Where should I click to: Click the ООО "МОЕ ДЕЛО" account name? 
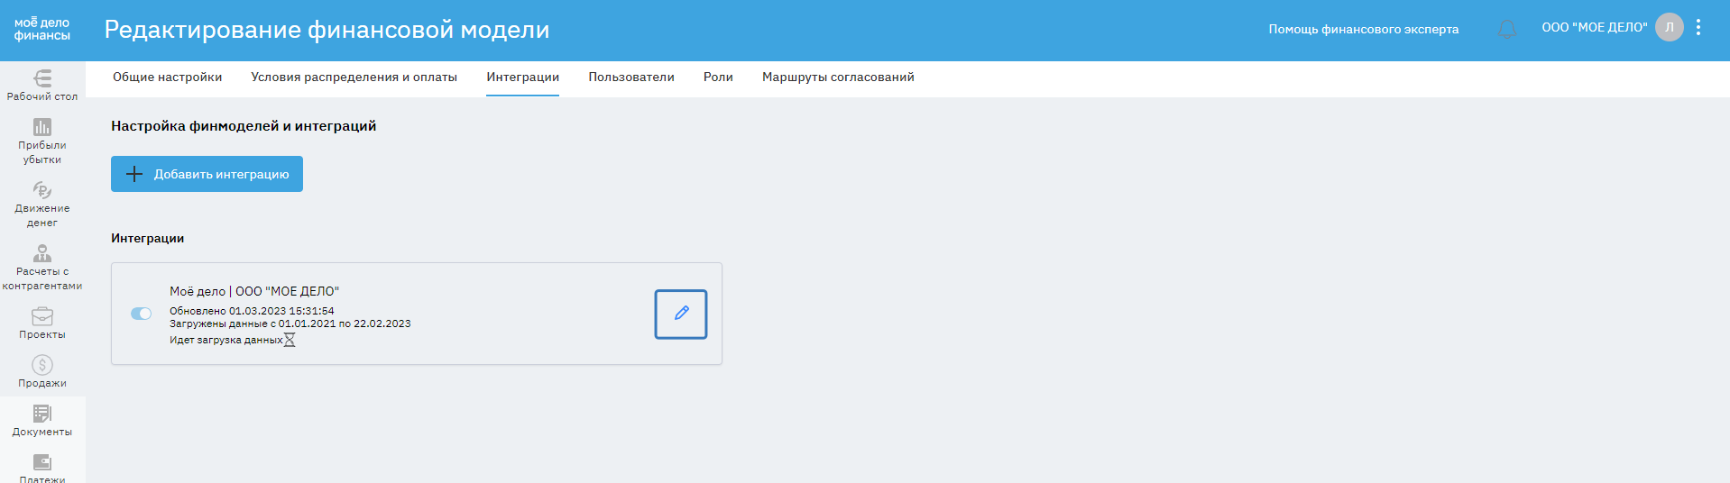pos(1594,27)
